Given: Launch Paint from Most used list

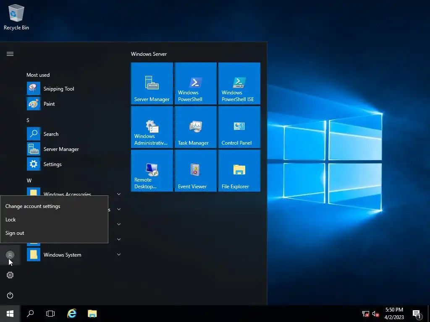Looking at the screenshot, I should click(x=74, y=104).
